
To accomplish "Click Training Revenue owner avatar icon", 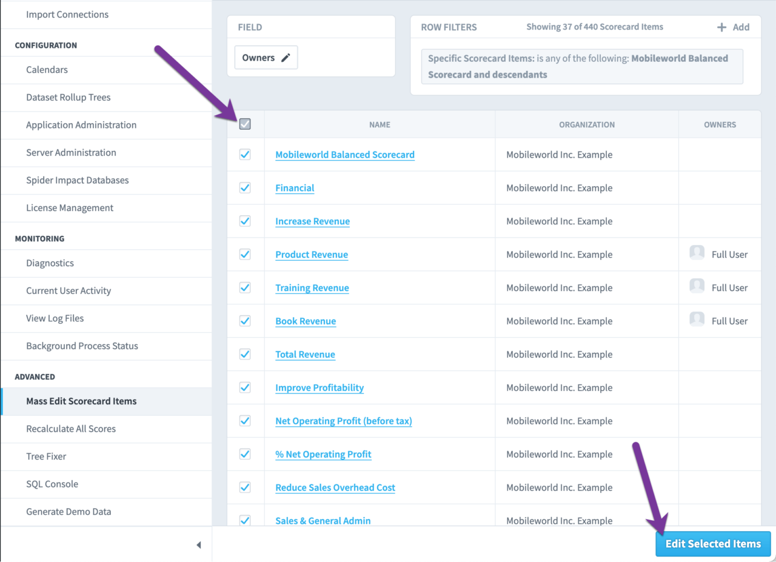I will [697, 287].
